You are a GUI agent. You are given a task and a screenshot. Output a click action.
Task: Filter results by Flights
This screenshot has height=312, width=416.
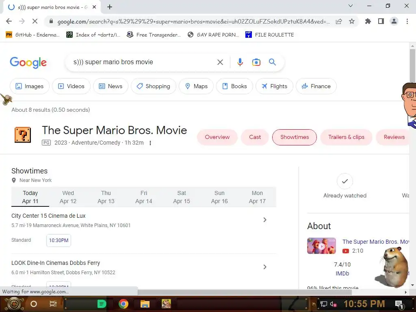(274, 86)
